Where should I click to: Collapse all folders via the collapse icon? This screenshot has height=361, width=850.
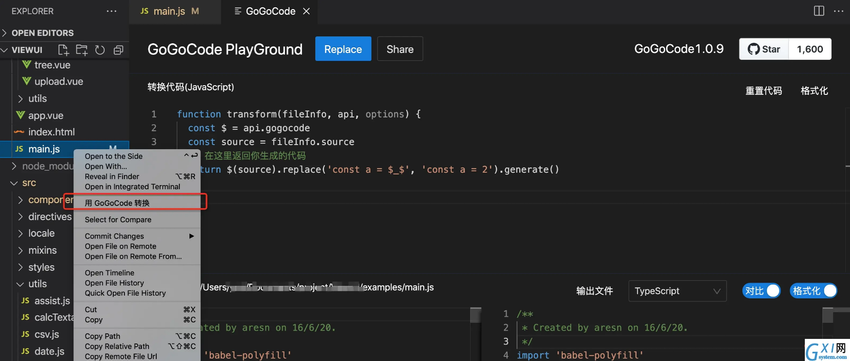(118, 50)
